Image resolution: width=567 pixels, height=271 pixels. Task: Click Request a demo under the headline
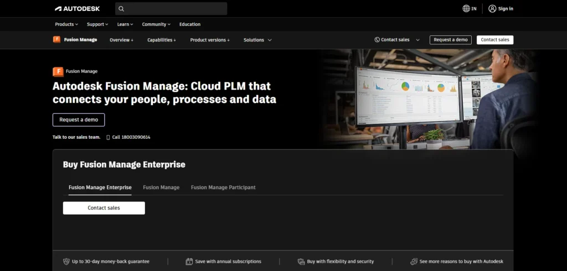coord(79,119)
